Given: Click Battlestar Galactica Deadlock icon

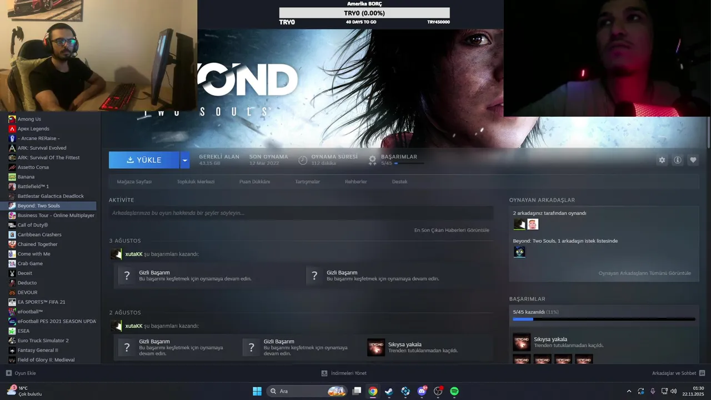Looking at the screenshot, I should [12, 196].
